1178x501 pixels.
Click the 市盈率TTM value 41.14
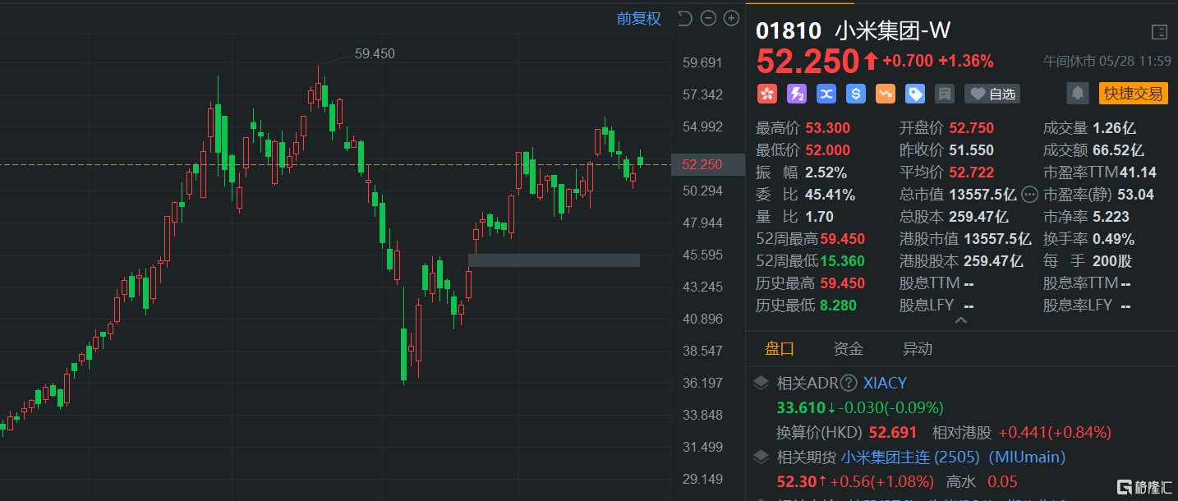pos(1138,172)
